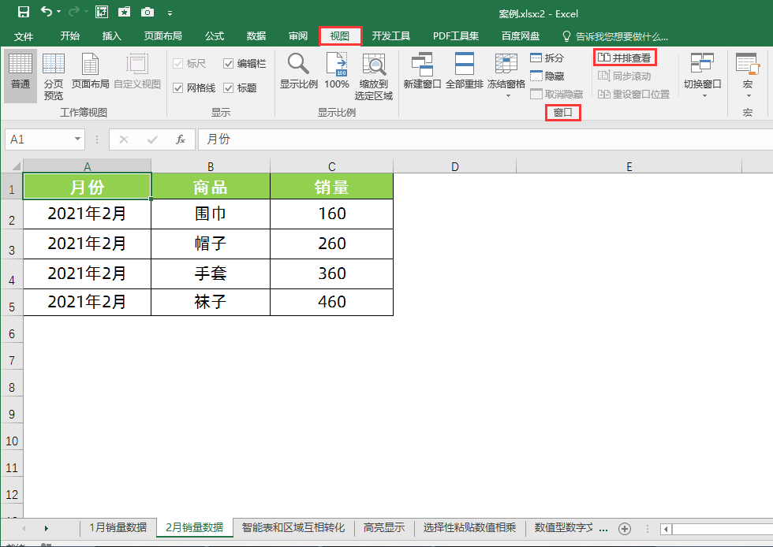This screenshot has width=773, height=547.
Task: Switch to Page Layout (页面布局) view
Action: pyautogui.click(x=90, y=72)
